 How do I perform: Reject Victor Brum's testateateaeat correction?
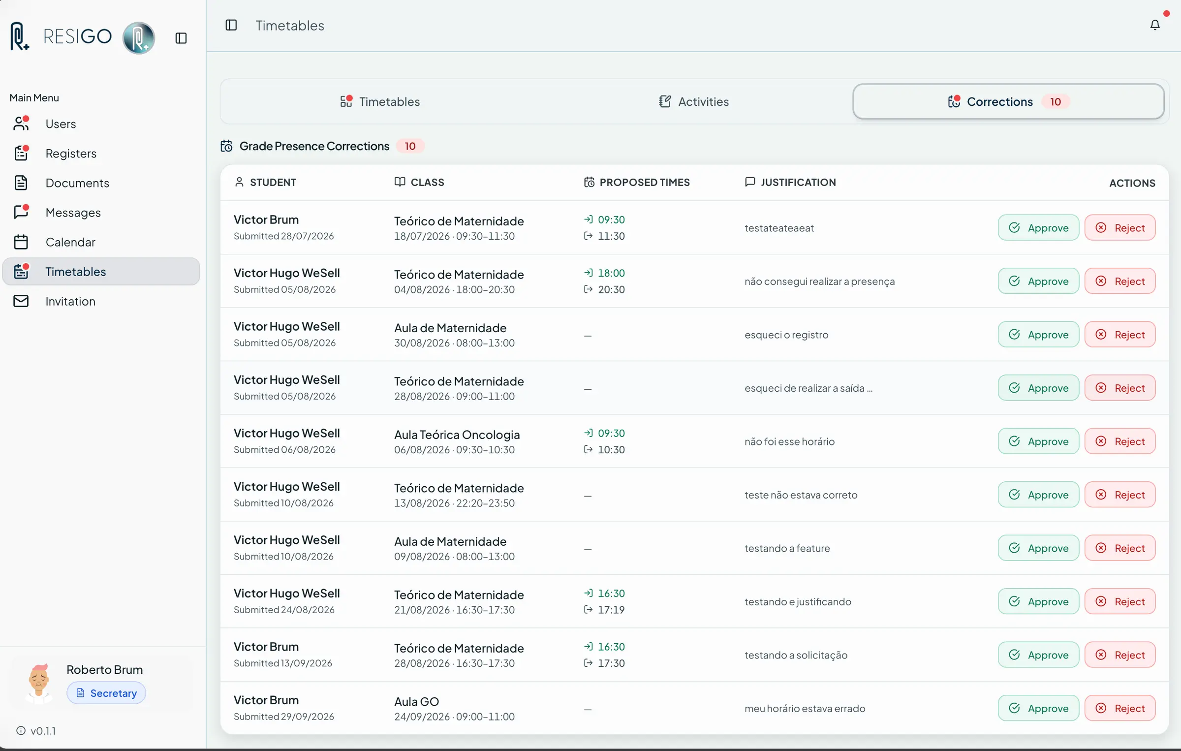(x=1120, y=228)
